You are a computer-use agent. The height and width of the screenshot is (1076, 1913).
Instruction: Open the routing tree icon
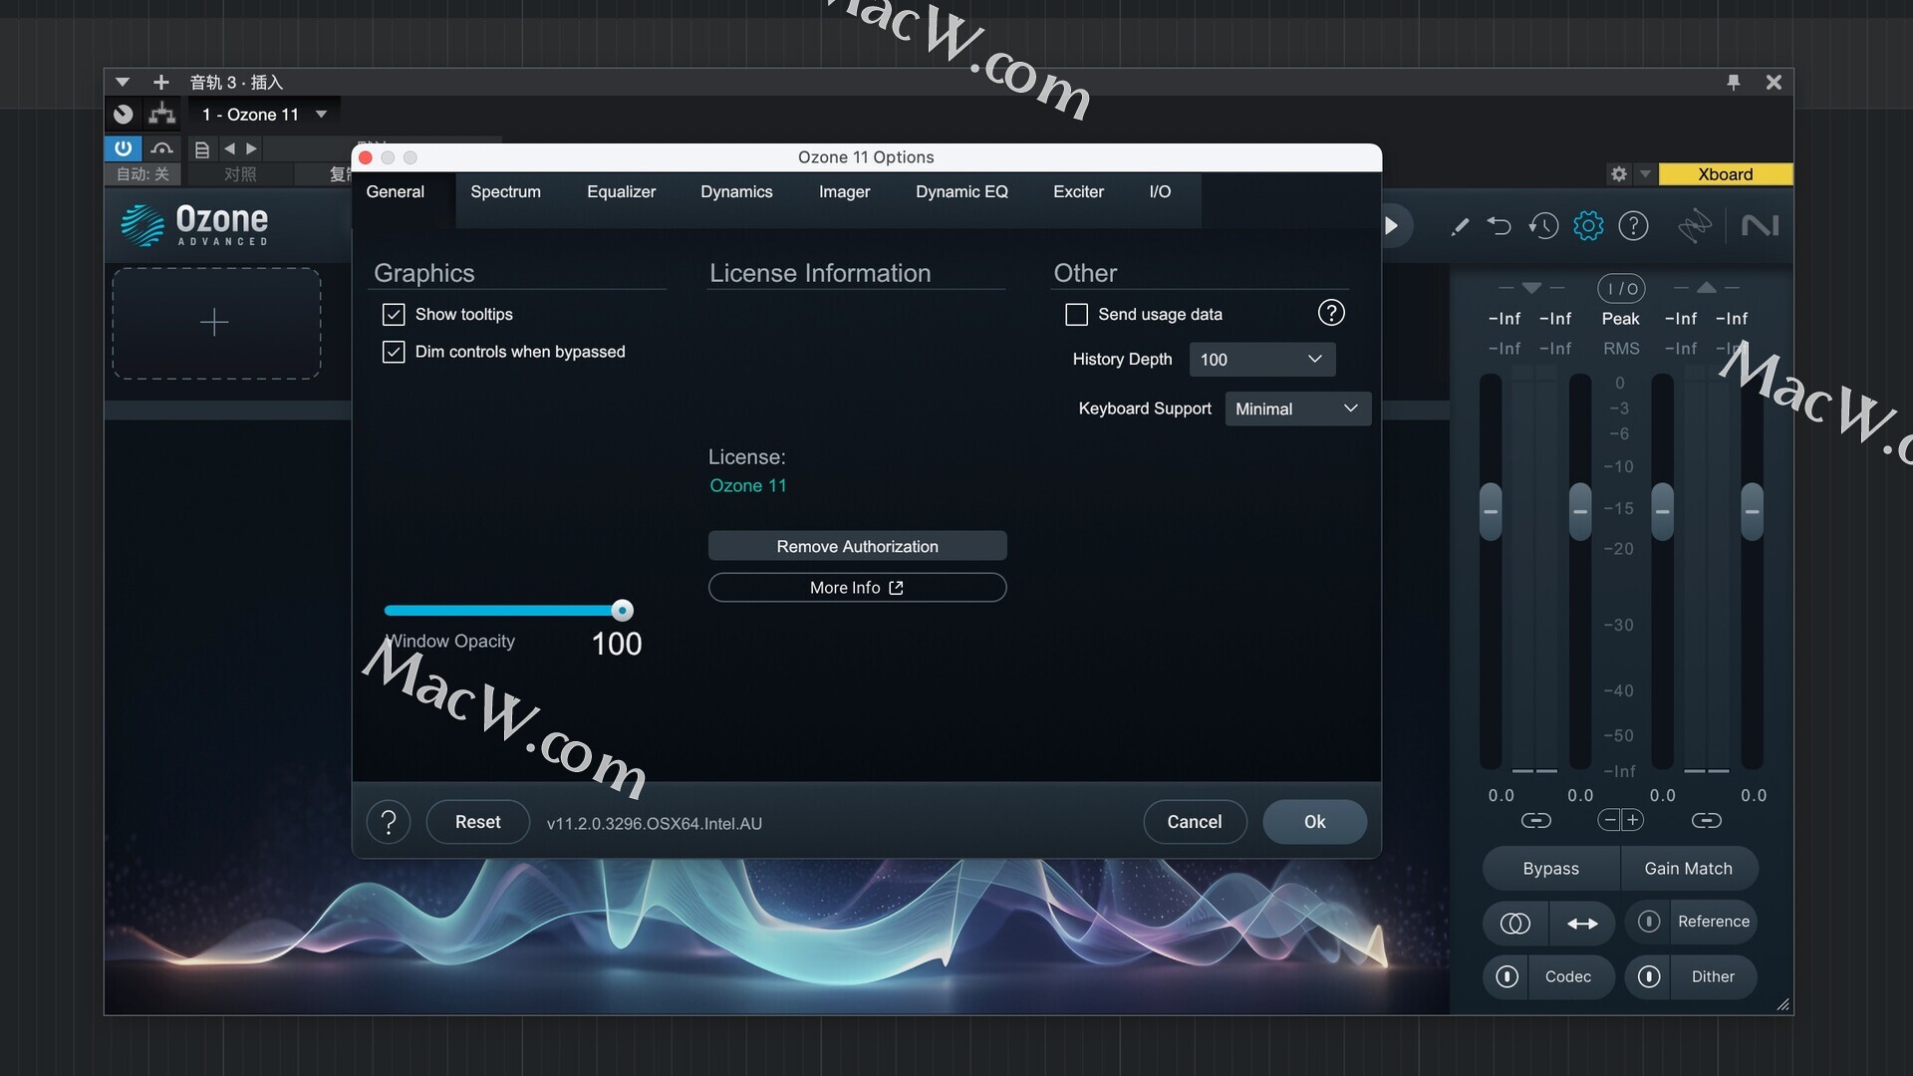tap(161, 115)
